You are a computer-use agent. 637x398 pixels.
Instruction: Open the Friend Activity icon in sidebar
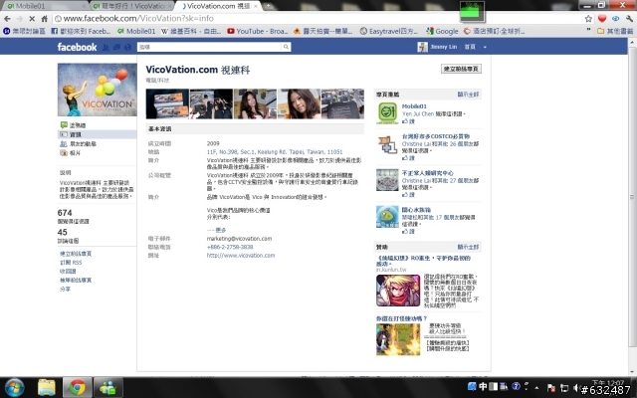[x=64, y=143]
